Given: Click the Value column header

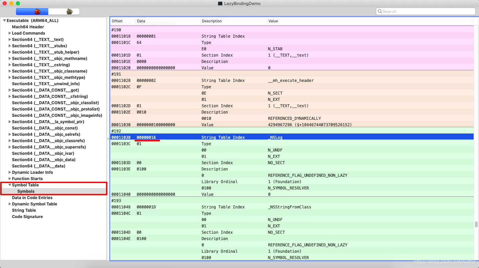Looking at the screenshot, I should click(x=370, y=21).
